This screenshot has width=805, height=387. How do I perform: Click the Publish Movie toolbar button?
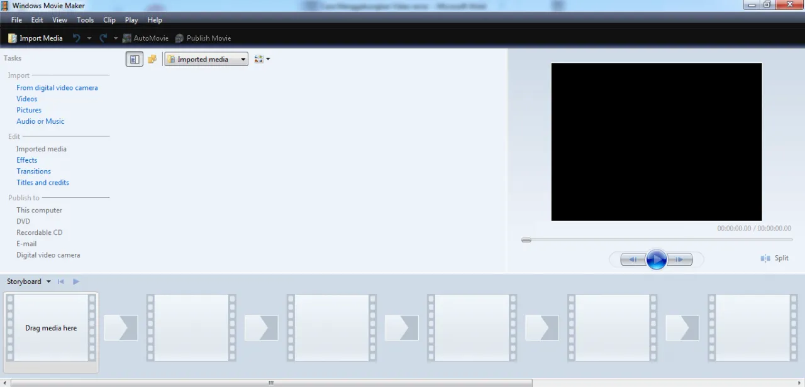pyautogui.click(x=203, y=38)
